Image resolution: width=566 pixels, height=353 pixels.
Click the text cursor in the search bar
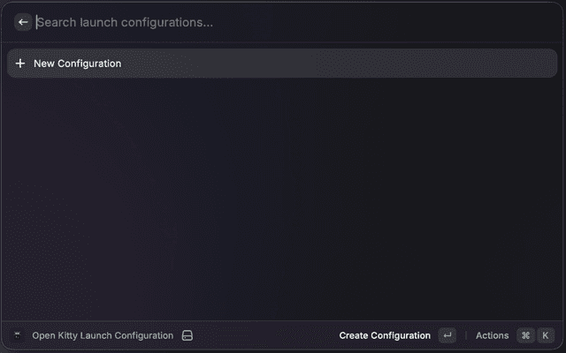point(36,22)
